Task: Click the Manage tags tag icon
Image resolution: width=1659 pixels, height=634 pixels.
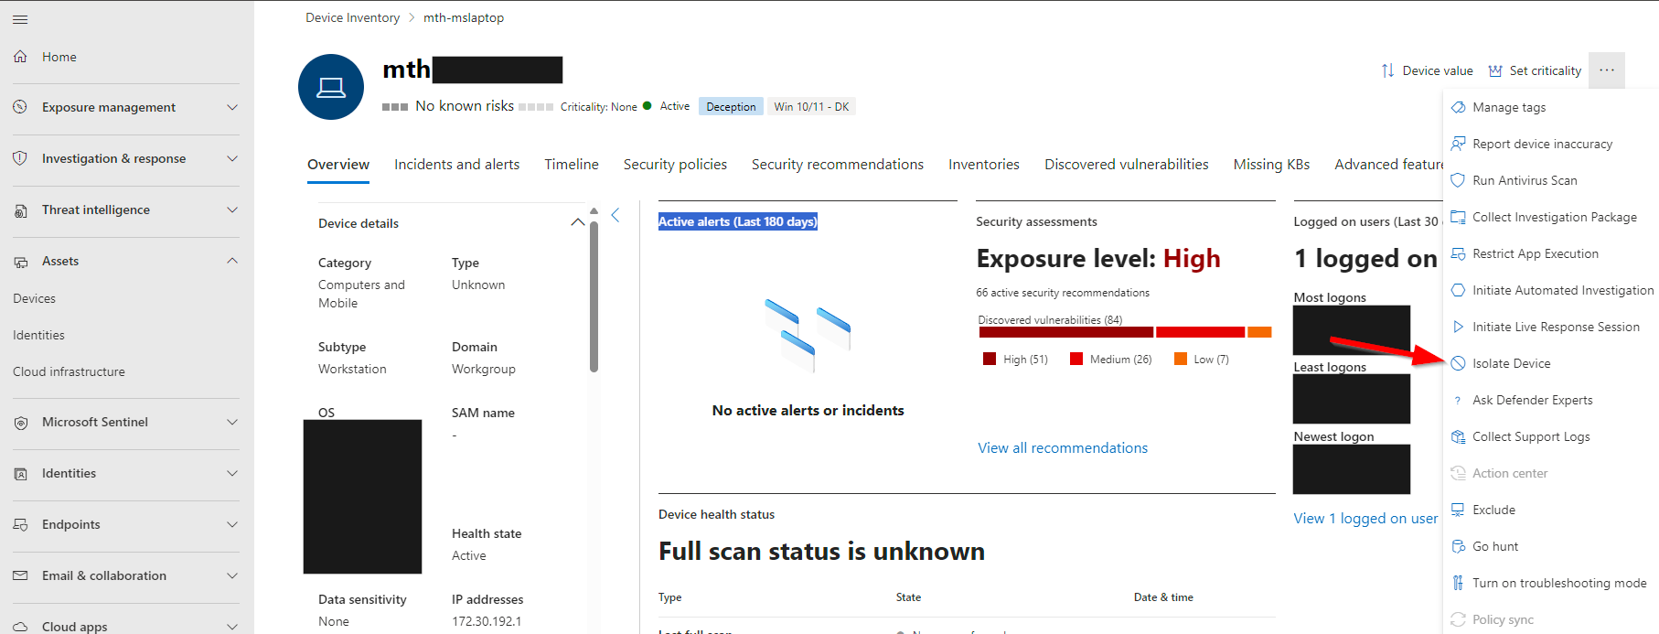Action: click(1459, 107)
